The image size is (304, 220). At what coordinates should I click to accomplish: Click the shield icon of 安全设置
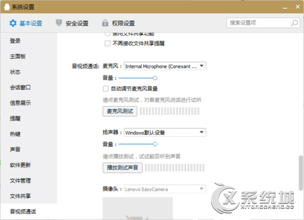(59, 23)
